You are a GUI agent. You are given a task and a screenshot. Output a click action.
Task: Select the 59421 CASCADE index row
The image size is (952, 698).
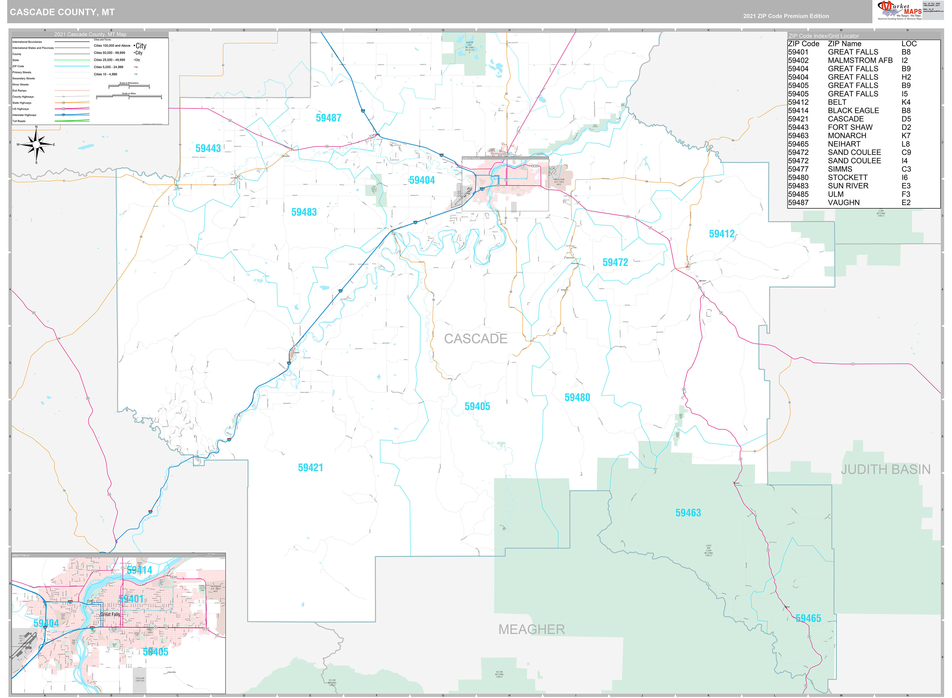tap(849, 119)
